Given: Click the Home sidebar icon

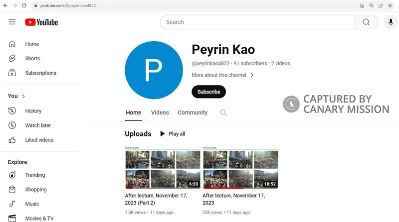Looking at the screenshot, I should click(x=12, y=44).
